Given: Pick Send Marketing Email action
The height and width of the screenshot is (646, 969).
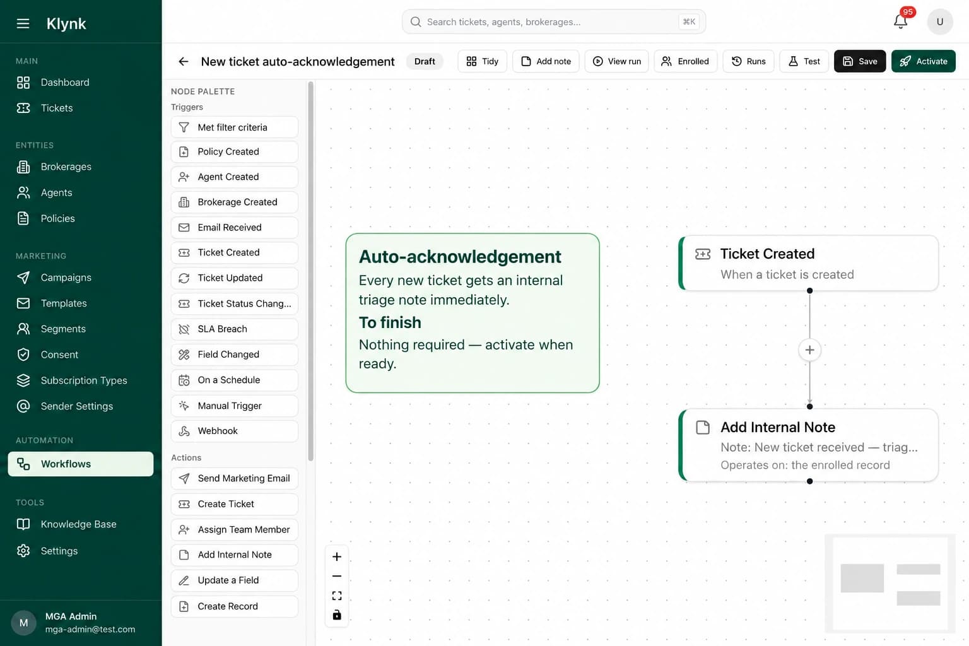Looking at the screenshot, I should 234,478.
